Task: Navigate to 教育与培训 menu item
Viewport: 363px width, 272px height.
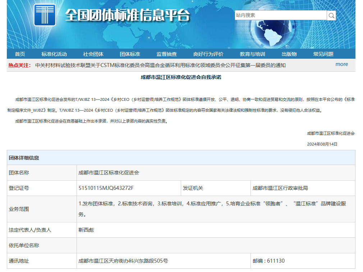Action: coord(252,54)
